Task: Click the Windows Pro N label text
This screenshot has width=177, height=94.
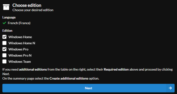Action: (20, 55)
